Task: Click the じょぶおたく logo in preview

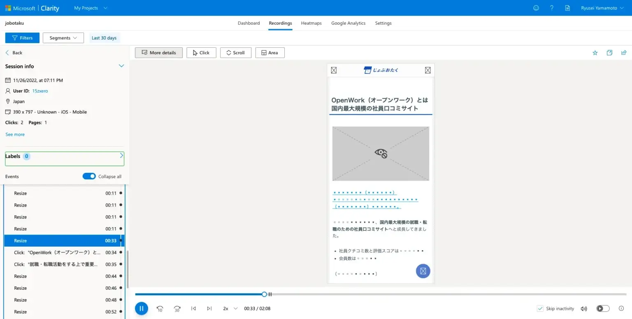Action: pos(381,70)
